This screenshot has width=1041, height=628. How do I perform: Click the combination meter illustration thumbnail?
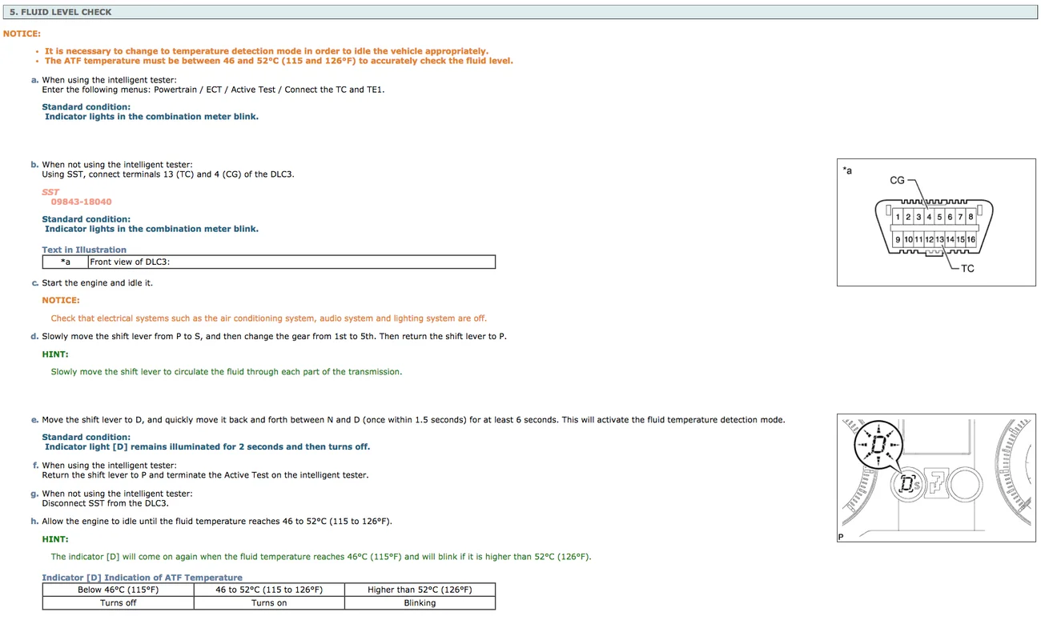point(939,478)
